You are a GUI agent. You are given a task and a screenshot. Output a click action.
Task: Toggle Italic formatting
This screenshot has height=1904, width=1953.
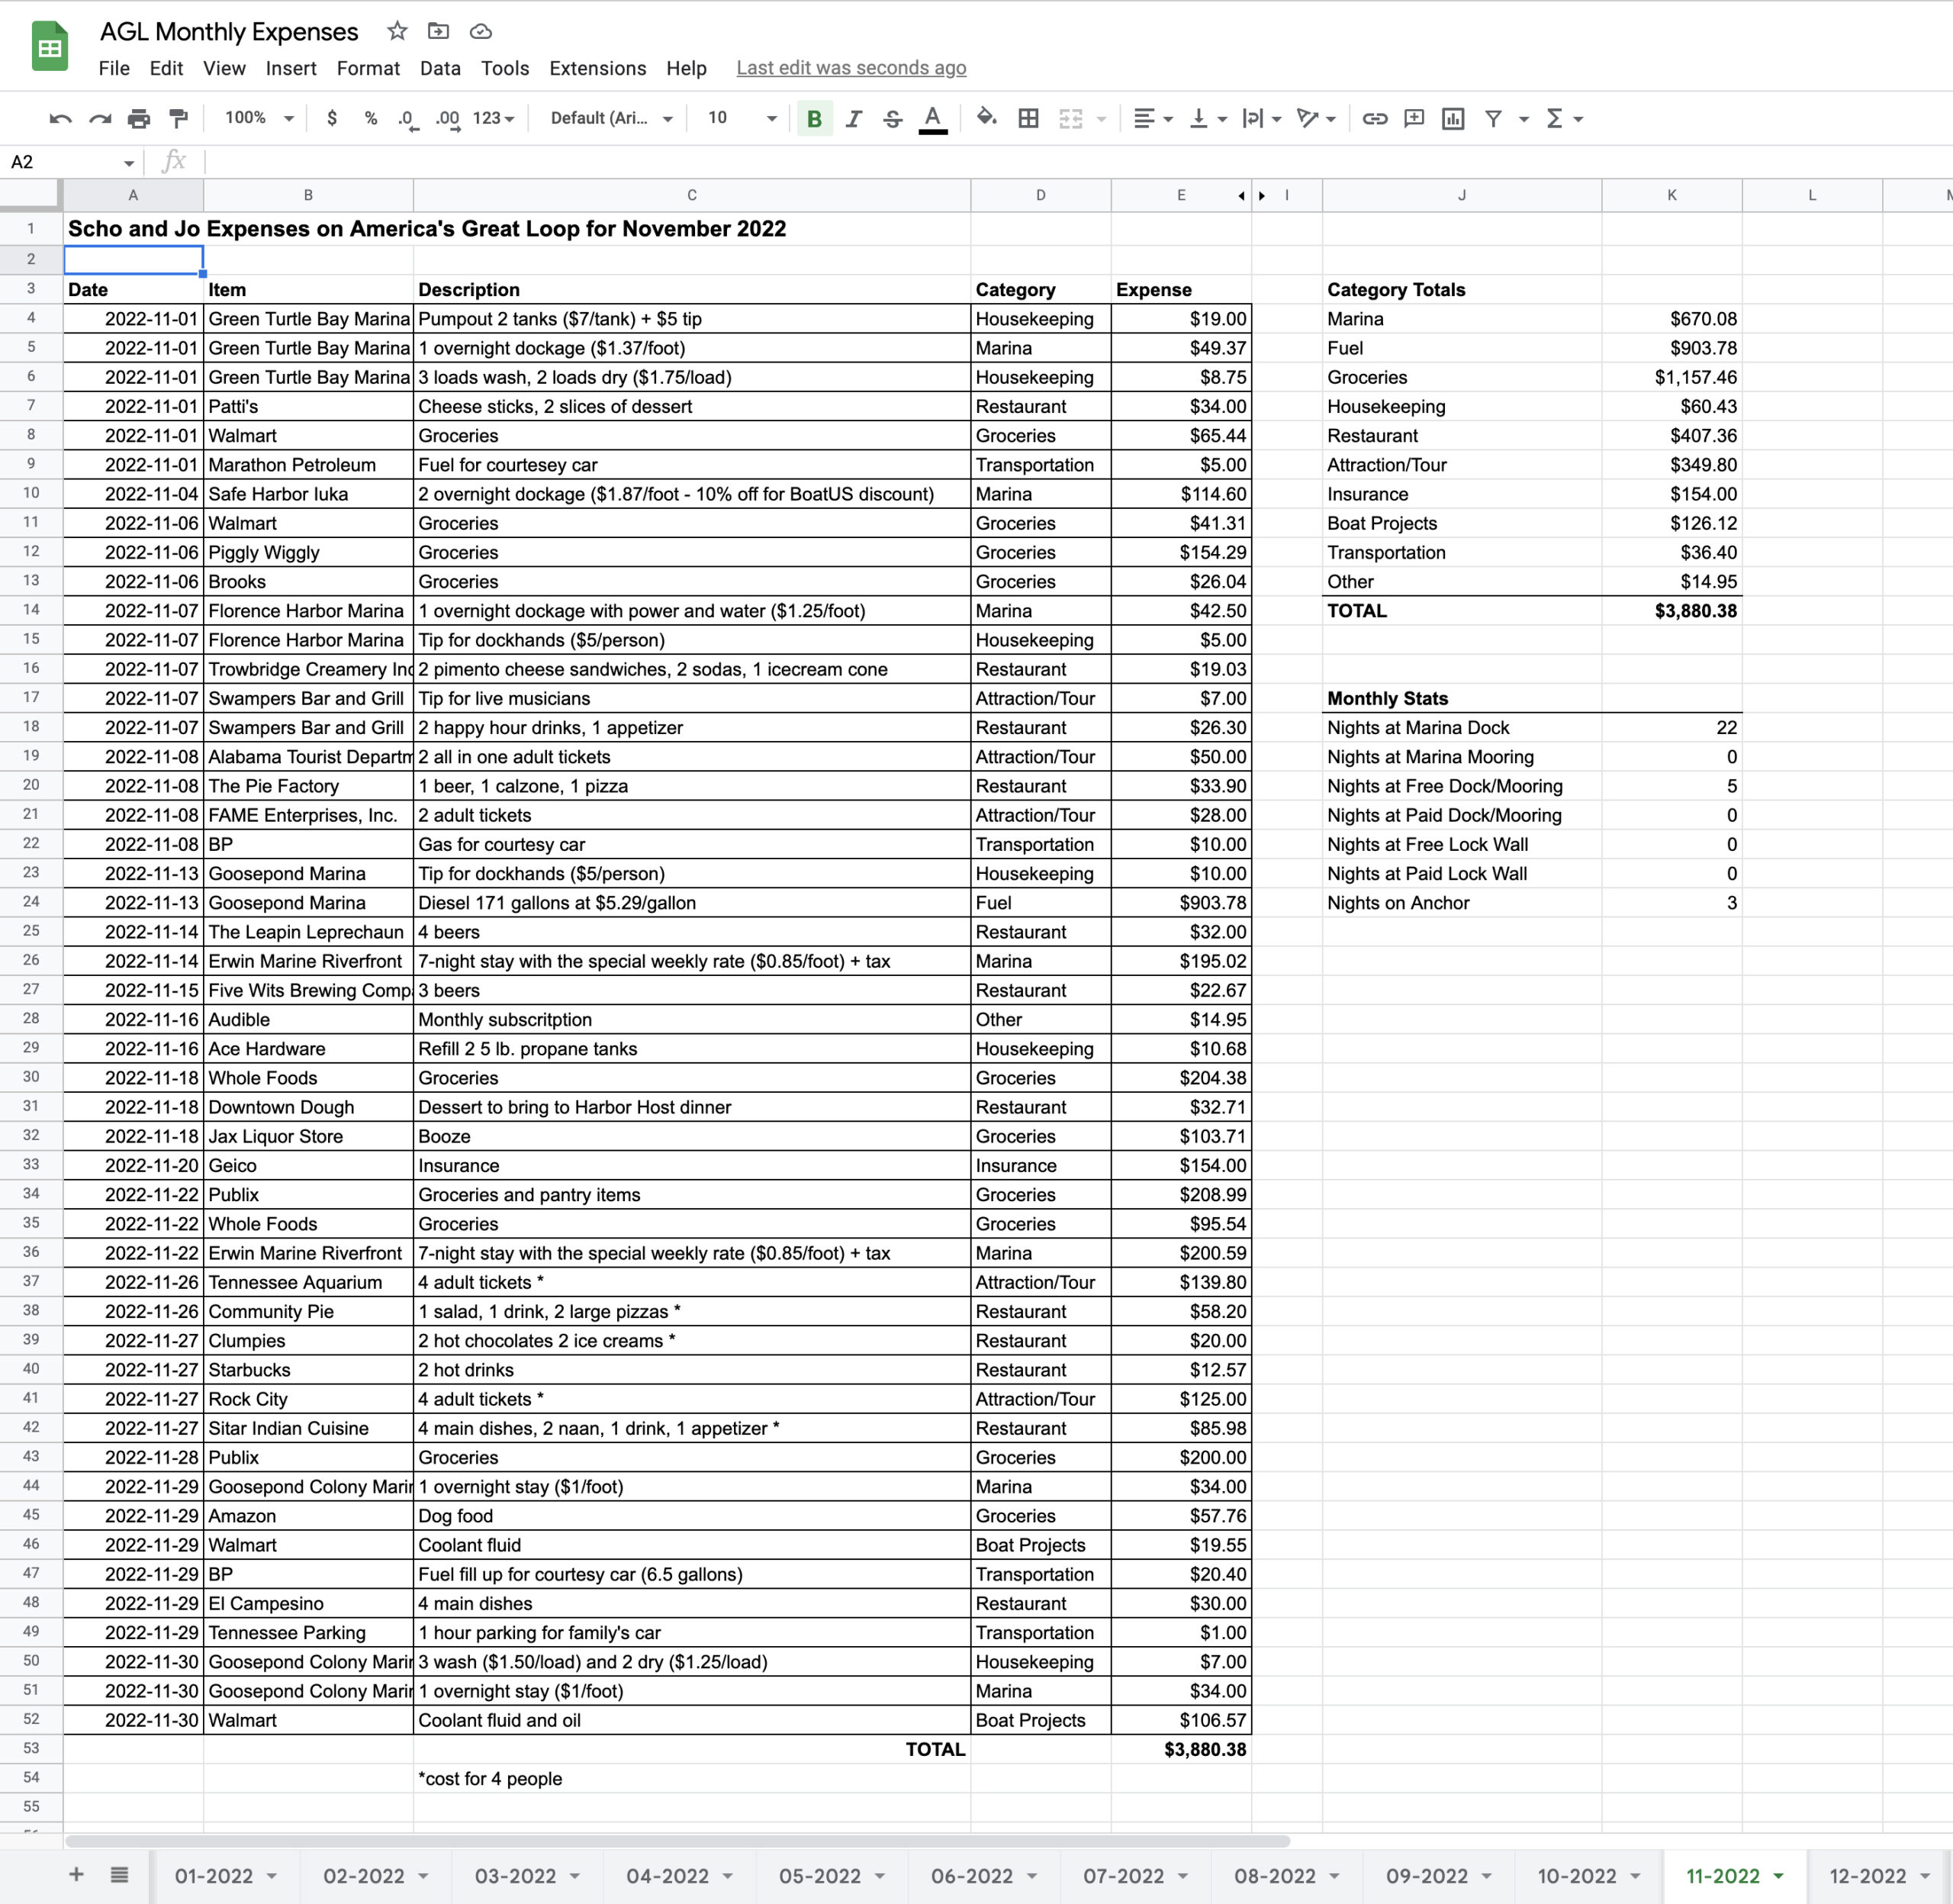coord(853,119)
